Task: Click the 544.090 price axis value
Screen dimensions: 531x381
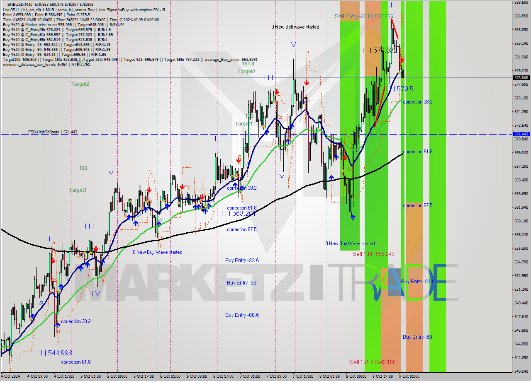Action: click(x=521, y=344)
